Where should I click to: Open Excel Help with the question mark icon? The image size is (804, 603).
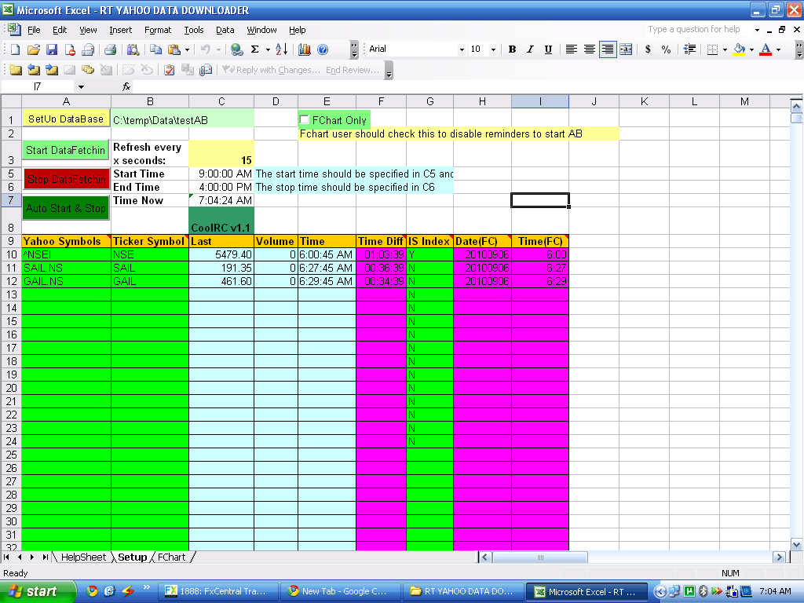[323, 49]
